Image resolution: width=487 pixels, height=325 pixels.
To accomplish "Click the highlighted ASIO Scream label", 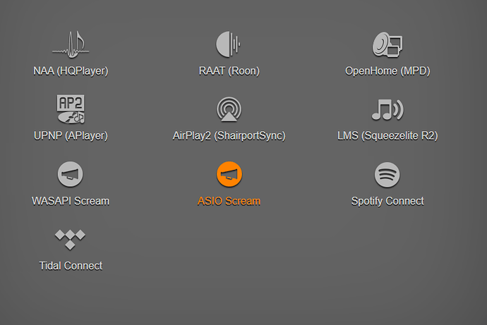I will (x=229, y=201).
